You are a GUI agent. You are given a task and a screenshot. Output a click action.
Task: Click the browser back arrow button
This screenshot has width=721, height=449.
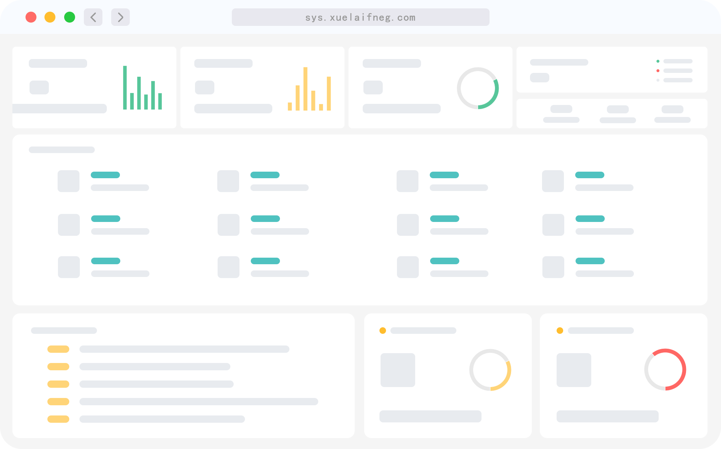93,17
